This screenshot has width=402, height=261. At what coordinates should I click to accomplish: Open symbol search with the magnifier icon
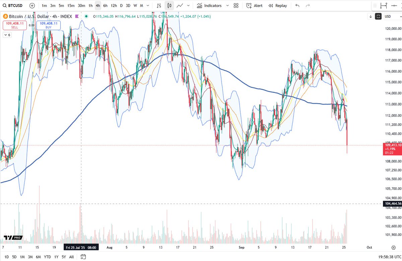coord(5,5)
